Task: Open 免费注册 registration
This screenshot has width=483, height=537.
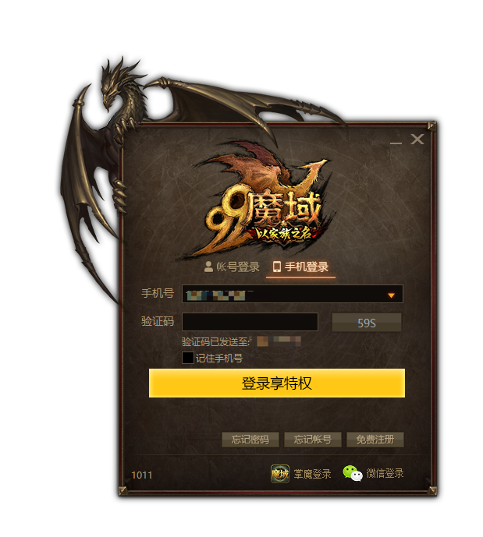Action: click(375, 440)
